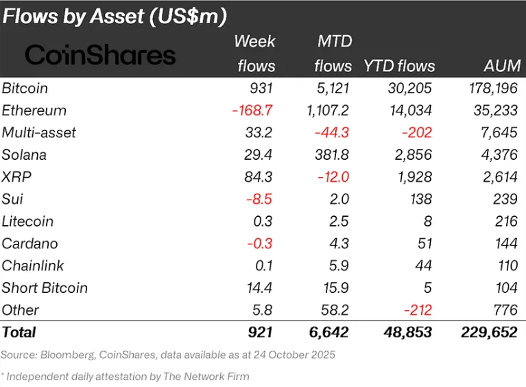526x387 pixels.
Task: Click the Flows by Asset title
Action: click(115, 15)
